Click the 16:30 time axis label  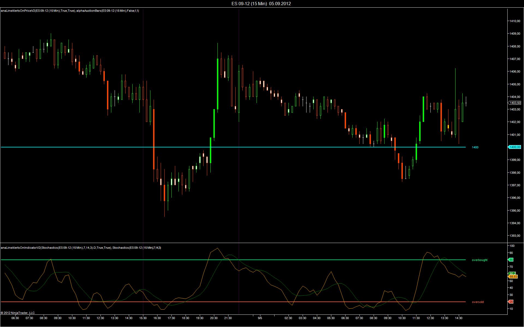coord(157,318)
